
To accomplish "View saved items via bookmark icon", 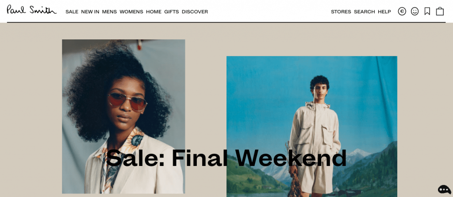I will tap(427, 11).
